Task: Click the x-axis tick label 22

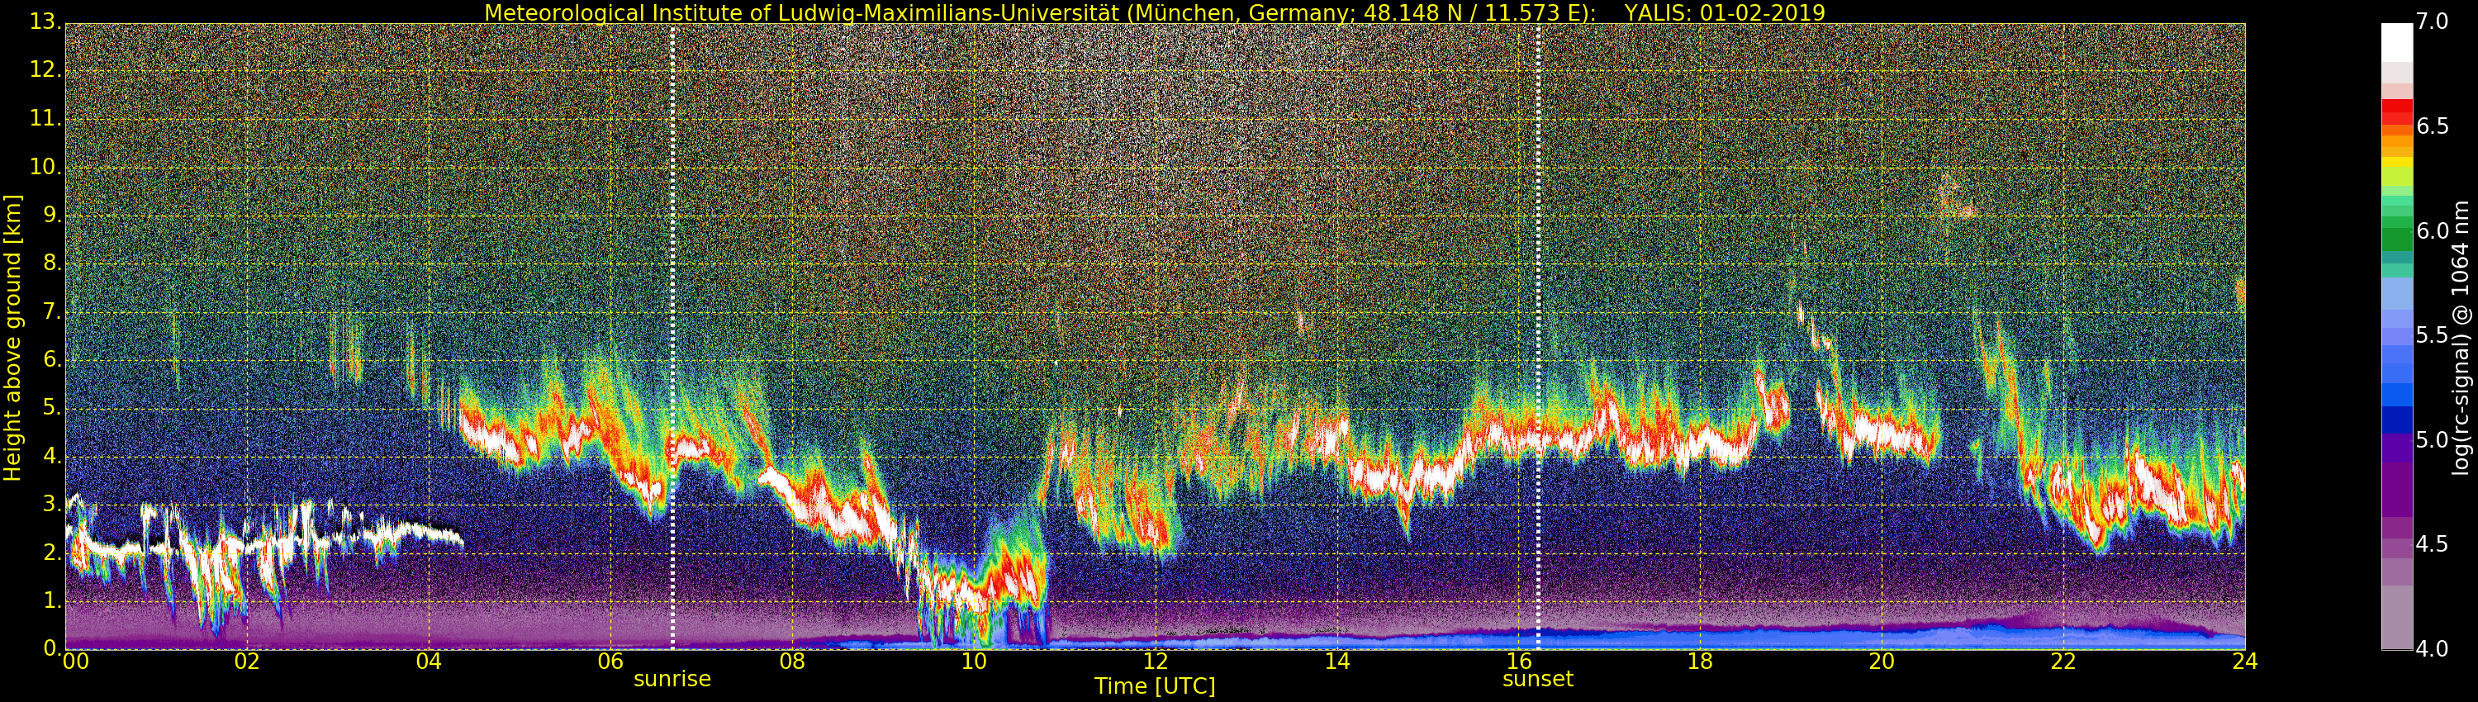Action: click(x=2063, y=662)
